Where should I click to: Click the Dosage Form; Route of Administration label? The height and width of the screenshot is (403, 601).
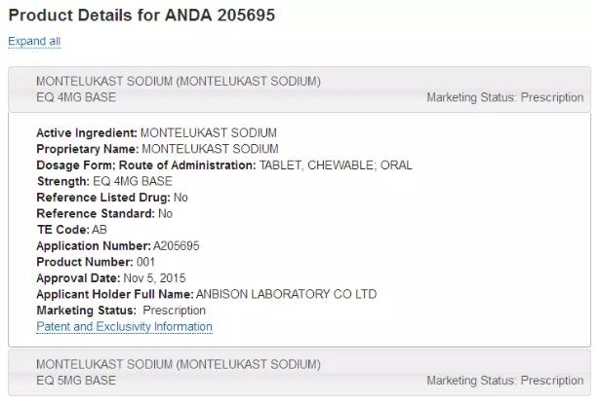pos(146,165)
